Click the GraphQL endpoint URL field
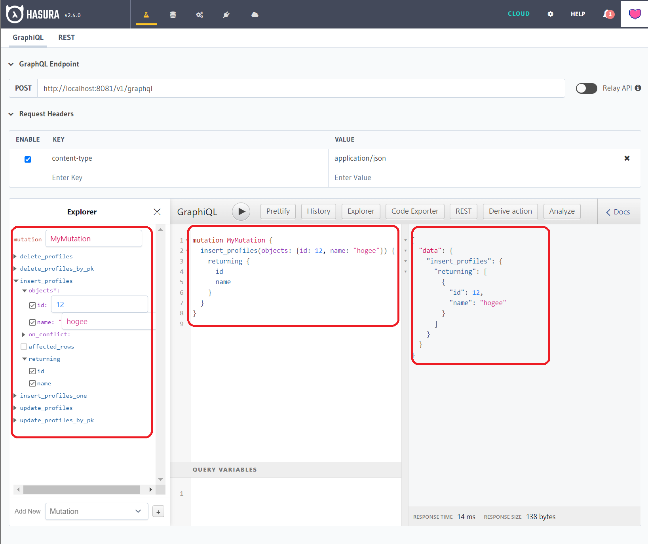This screenshot has width=648, height=544. coord(301,88)
